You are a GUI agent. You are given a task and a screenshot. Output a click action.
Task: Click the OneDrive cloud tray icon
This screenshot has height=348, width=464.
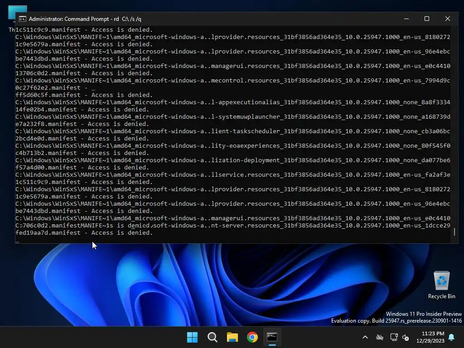(x=380, y=337)
